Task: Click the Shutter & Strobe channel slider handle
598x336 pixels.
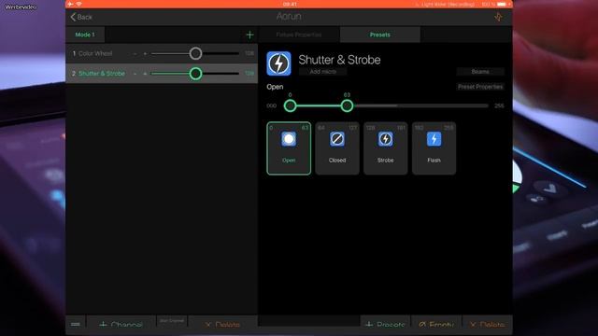Action: point(195,74)
